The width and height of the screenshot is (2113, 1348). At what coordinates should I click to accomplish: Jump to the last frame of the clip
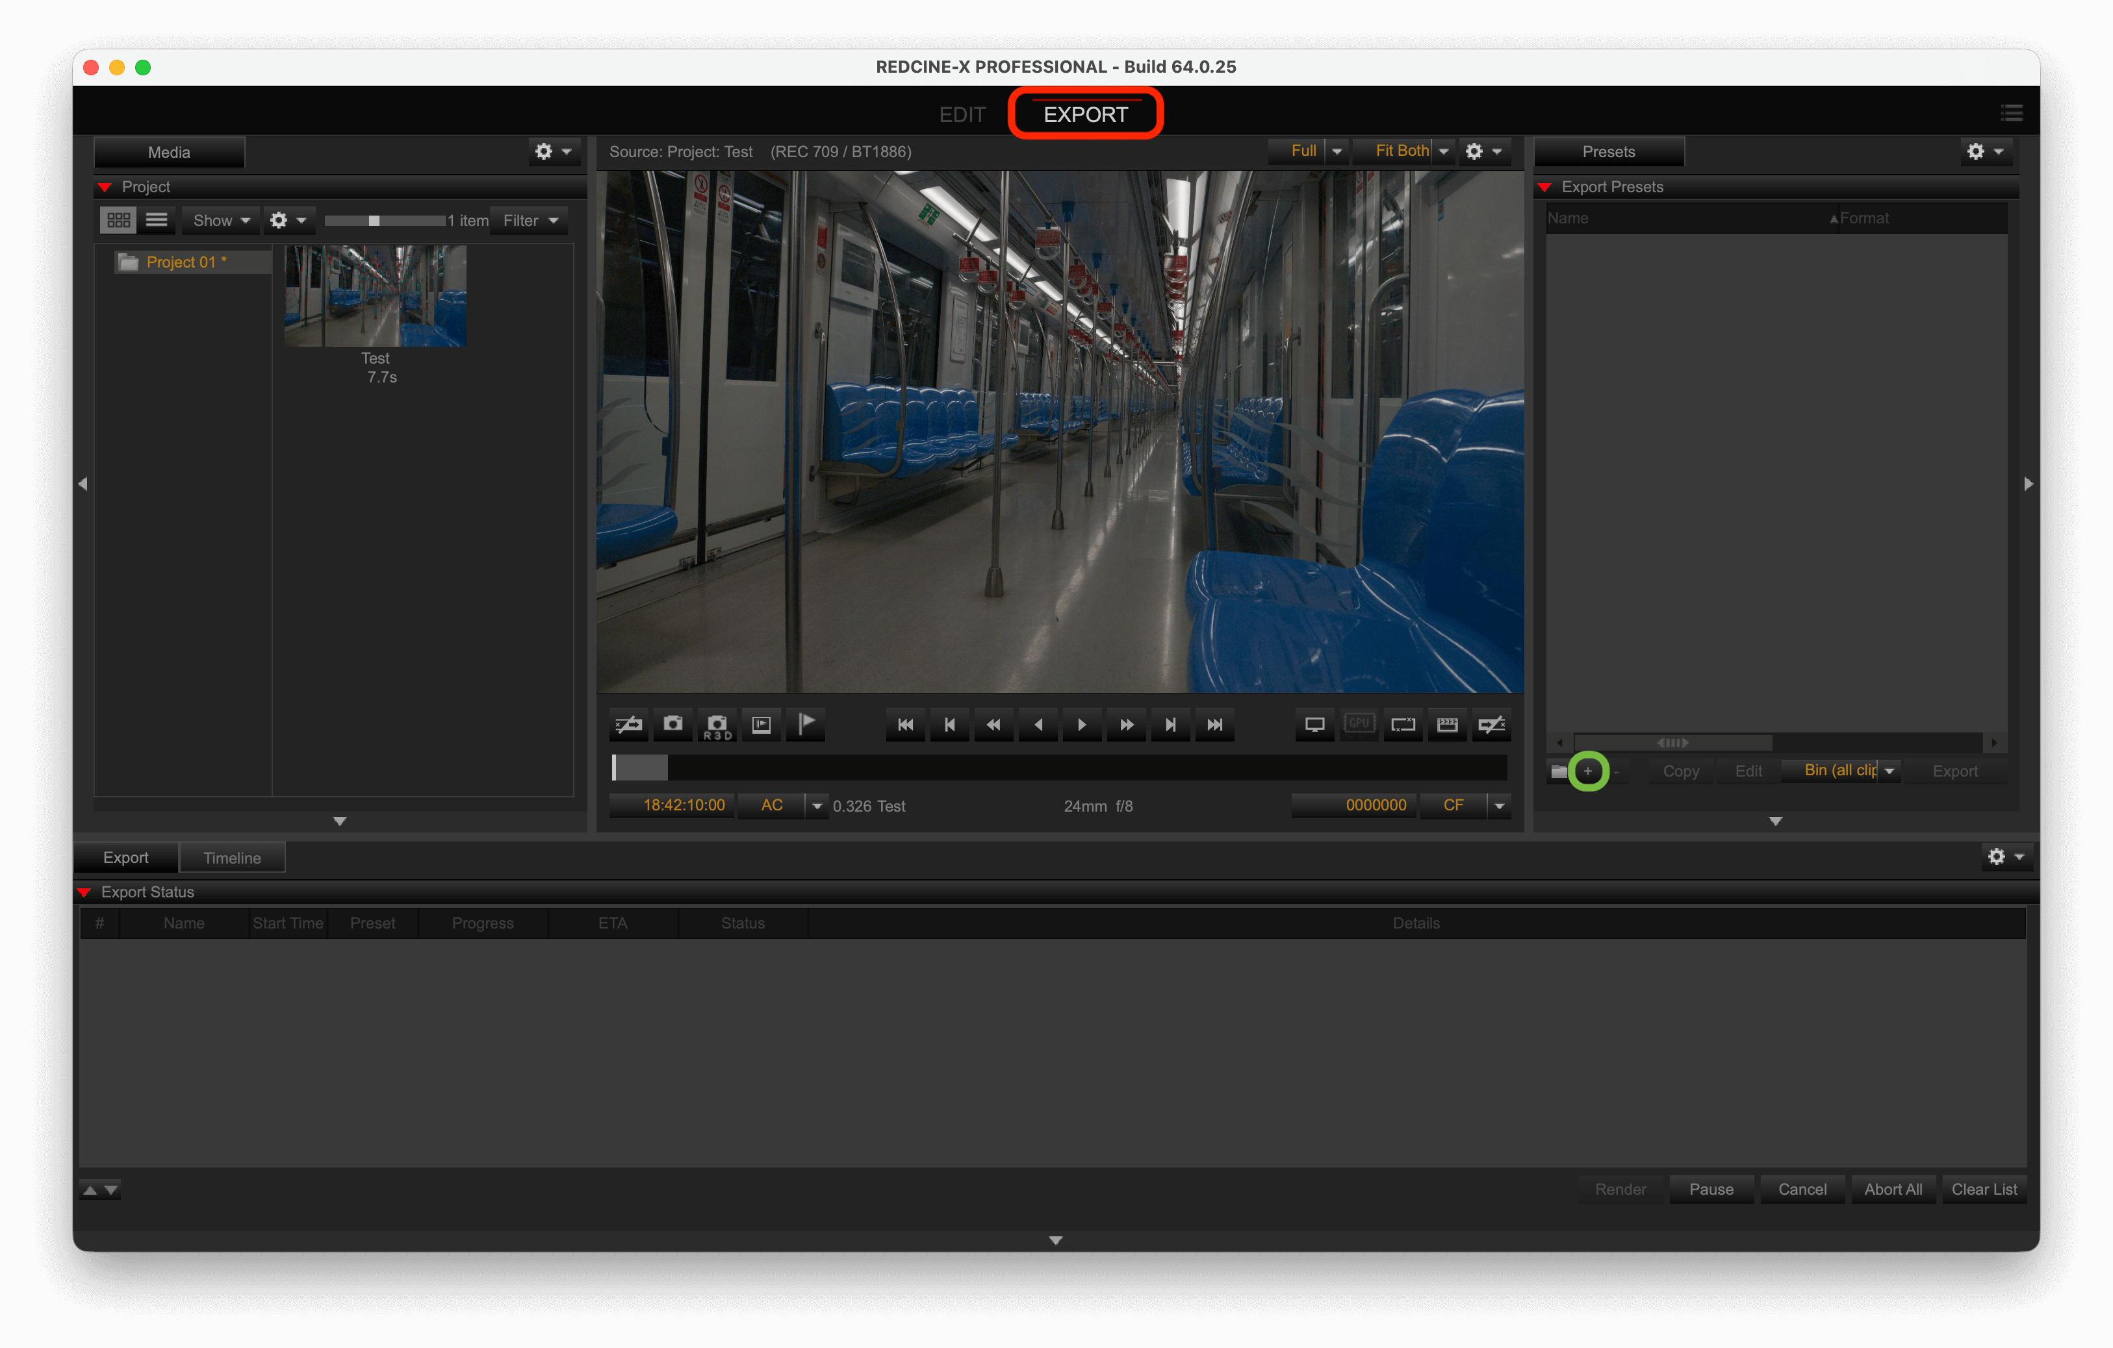[1214, 725]
